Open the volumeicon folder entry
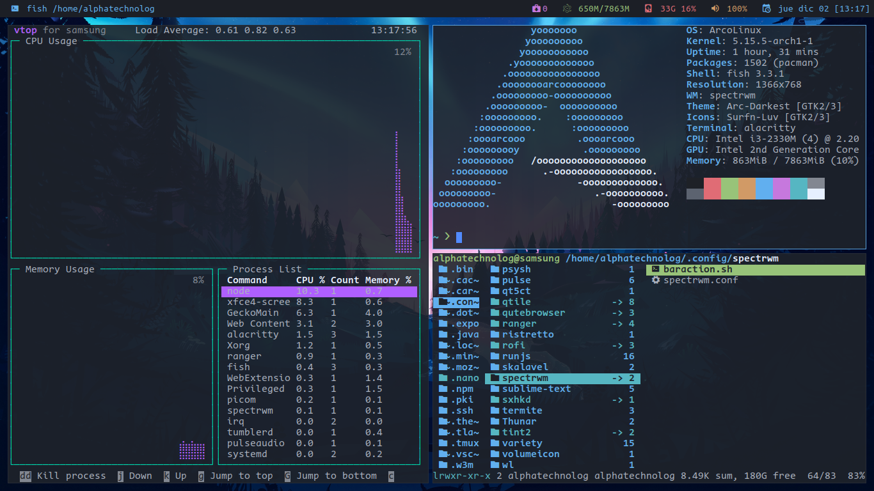The height and width of the screenshot is (491, 874). (x=562, y=455)
